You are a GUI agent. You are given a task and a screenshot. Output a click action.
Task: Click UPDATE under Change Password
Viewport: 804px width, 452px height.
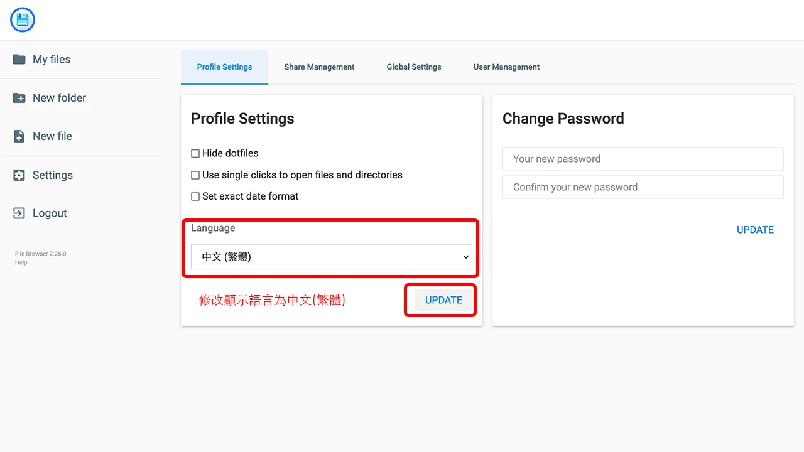[x=755, y=230]
